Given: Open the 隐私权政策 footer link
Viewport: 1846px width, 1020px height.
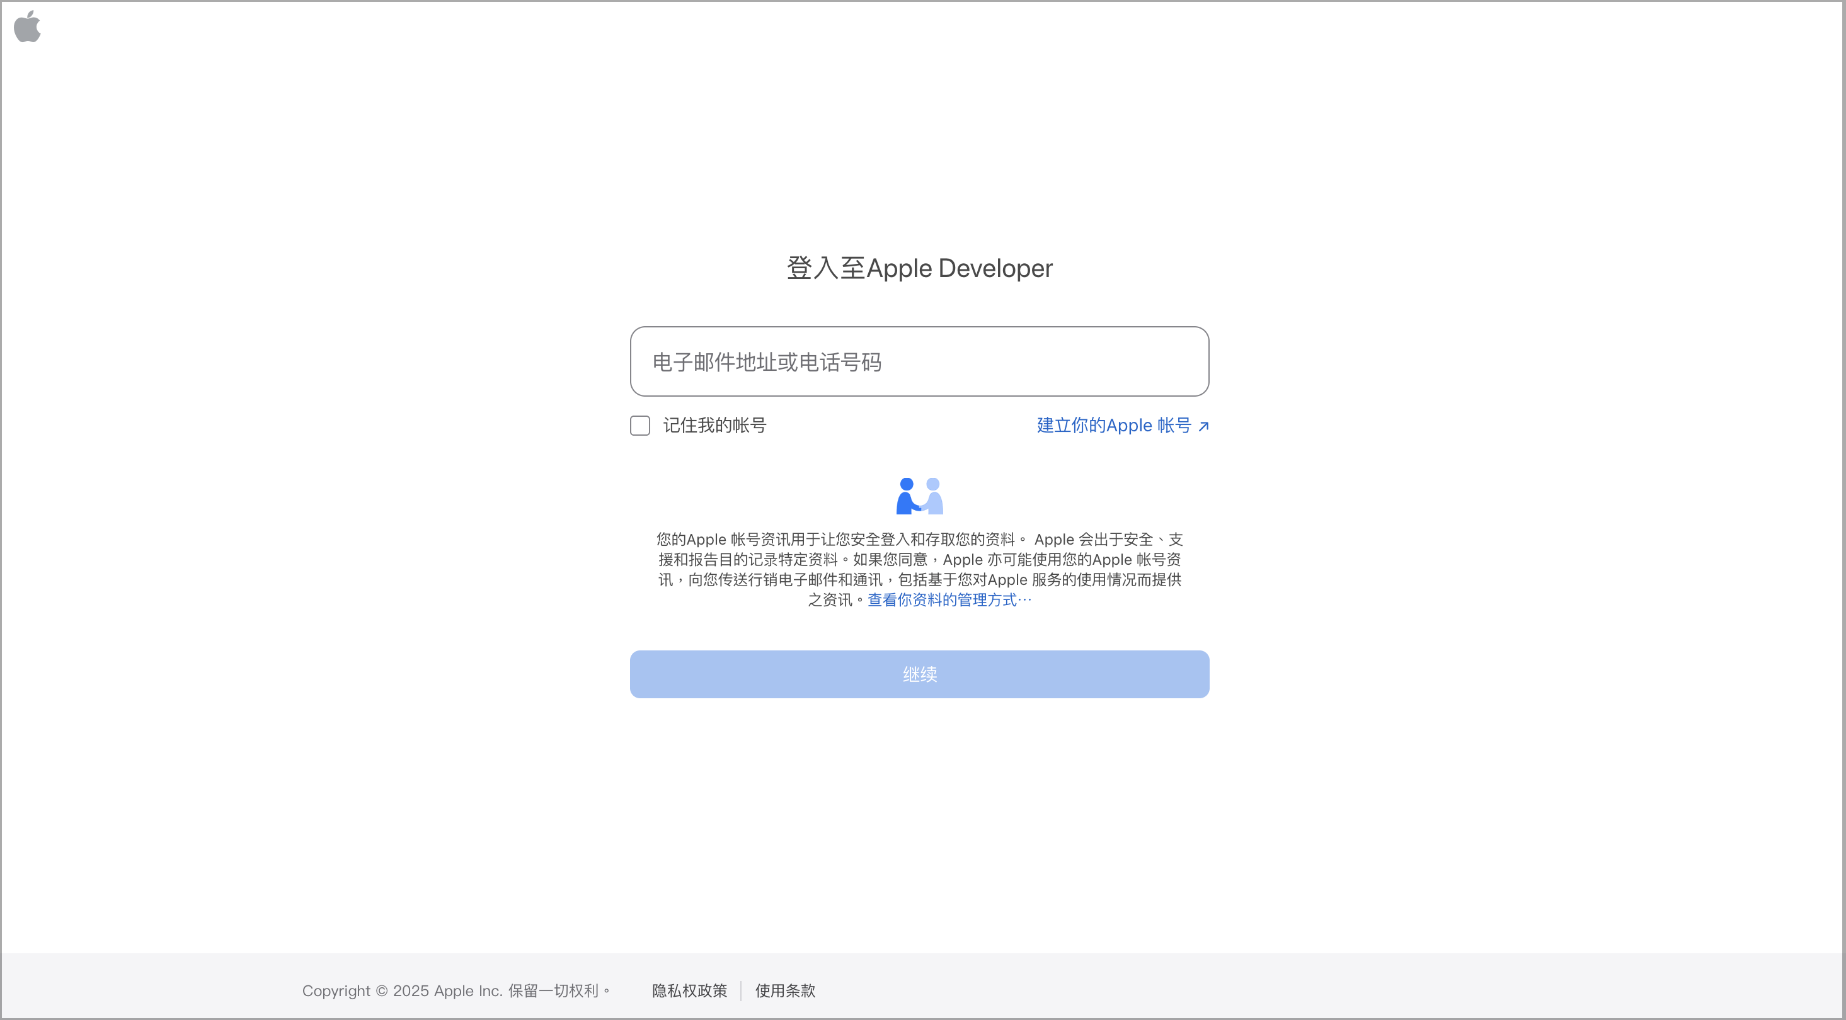Looking at the screenshot, I should tap(689, 990).
